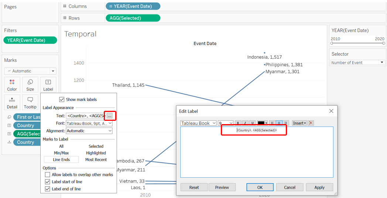Screen dimensions: 387x198
Task: Enable Allow labels to overlap other marks
Action: click(47, 174)
